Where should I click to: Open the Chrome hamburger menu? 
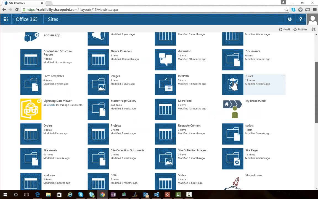tap(315, 10)
